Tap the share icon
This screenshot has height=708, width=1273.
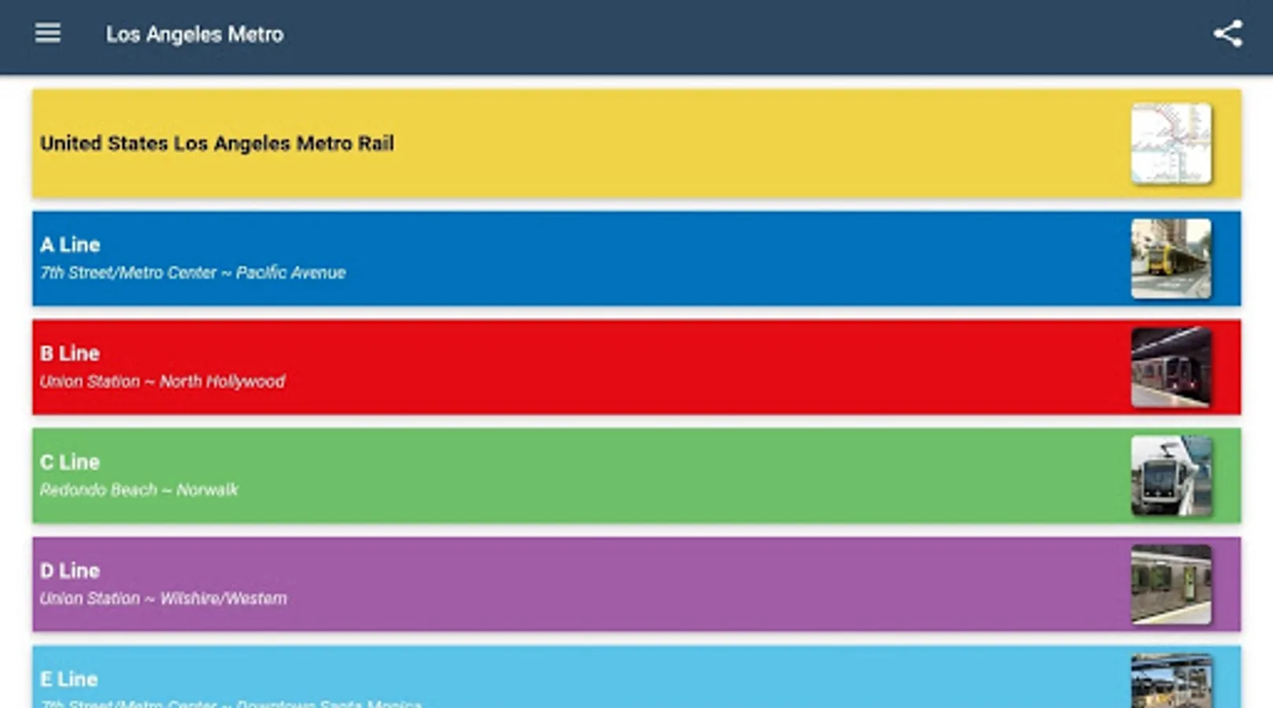coord(1227,34)
